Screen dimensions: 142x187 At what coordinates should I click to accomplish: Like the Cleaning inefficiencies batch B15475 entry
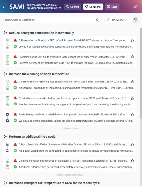132,161
